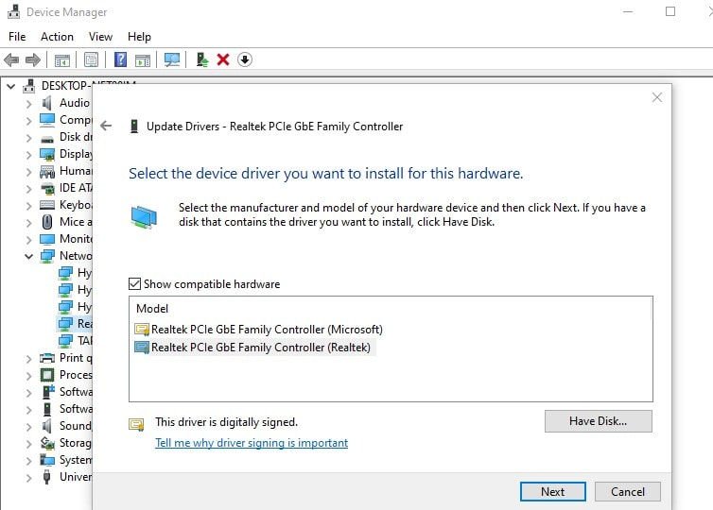The height and width of the screenshot is (510, 713).
Task: Click the Show/Hide action pane toolbar icon
Action: (x=143, y=59)
